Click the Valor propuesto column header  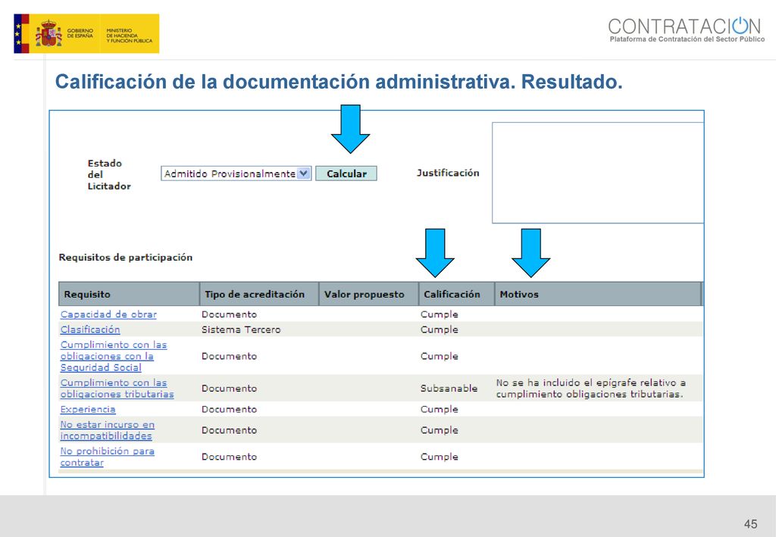click(x=369, y=294)
